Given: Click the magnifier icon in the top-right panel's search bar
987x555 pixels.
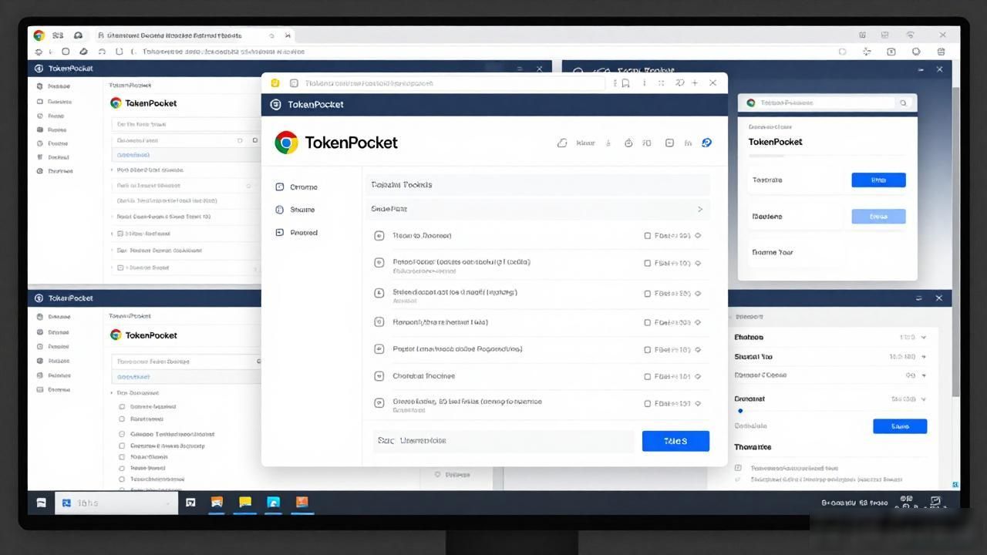Looking at the screenshot, I should pos(903,103).
